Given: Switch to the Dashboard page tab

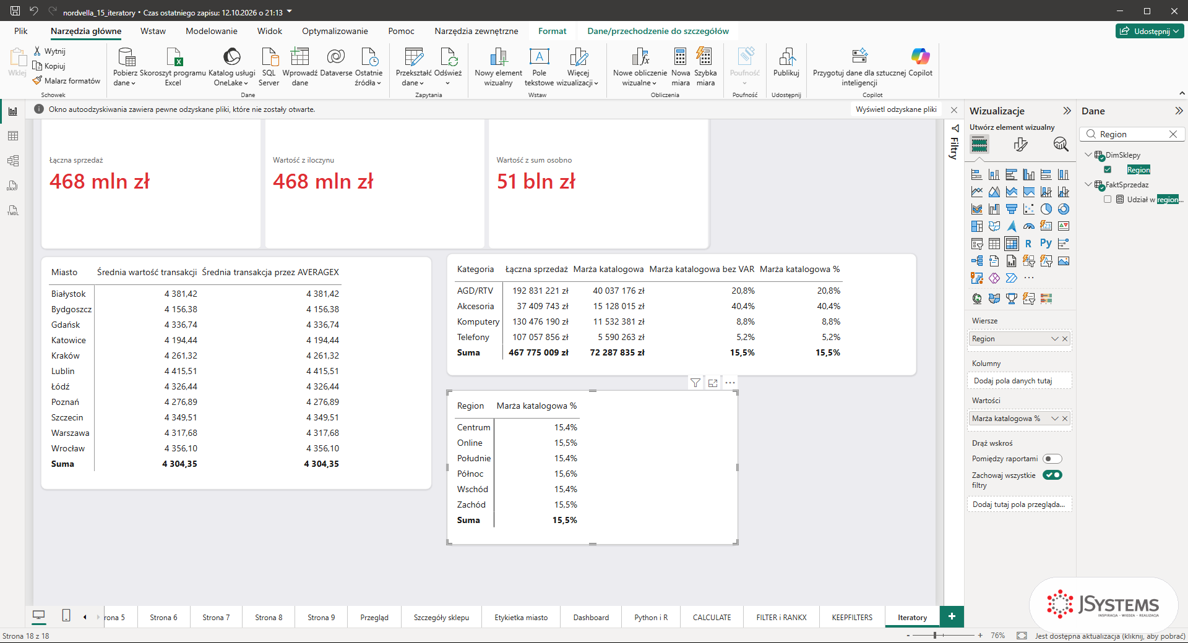Looking at the screenshot, I should point(591,618).
